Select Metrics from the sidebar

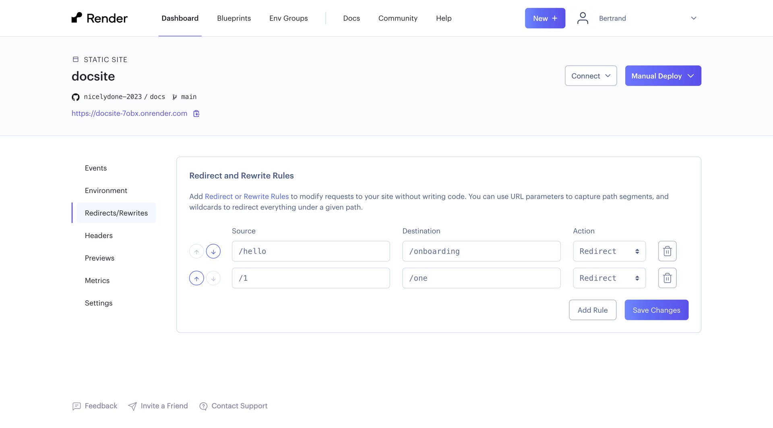pyautogui.click(x=97, y=280)
